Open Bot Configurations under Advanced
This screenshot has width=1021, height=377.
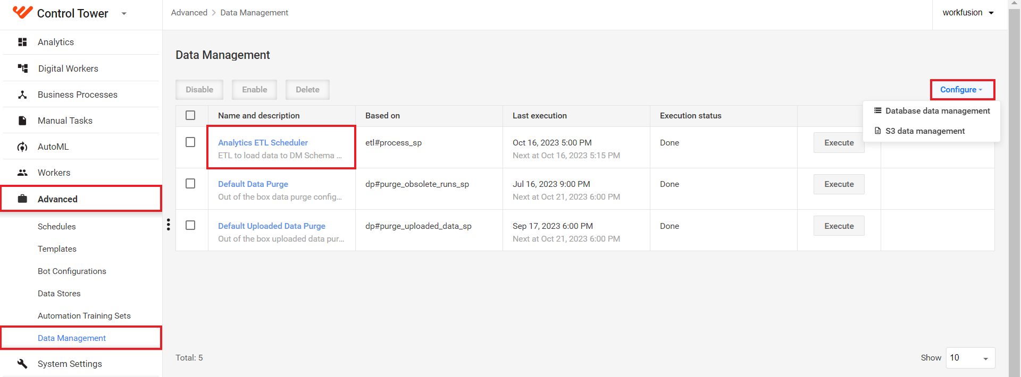point(72,271)
